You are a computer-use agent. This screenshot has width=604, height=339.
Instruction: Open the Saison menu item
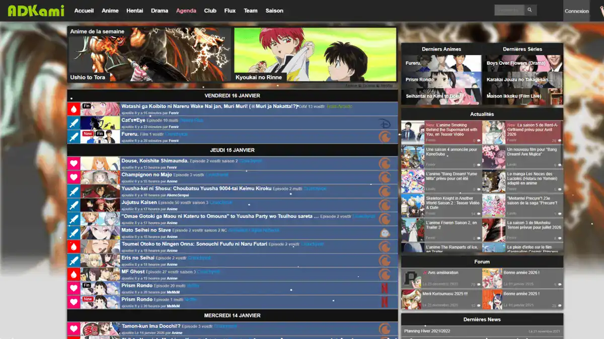(274, 11)
